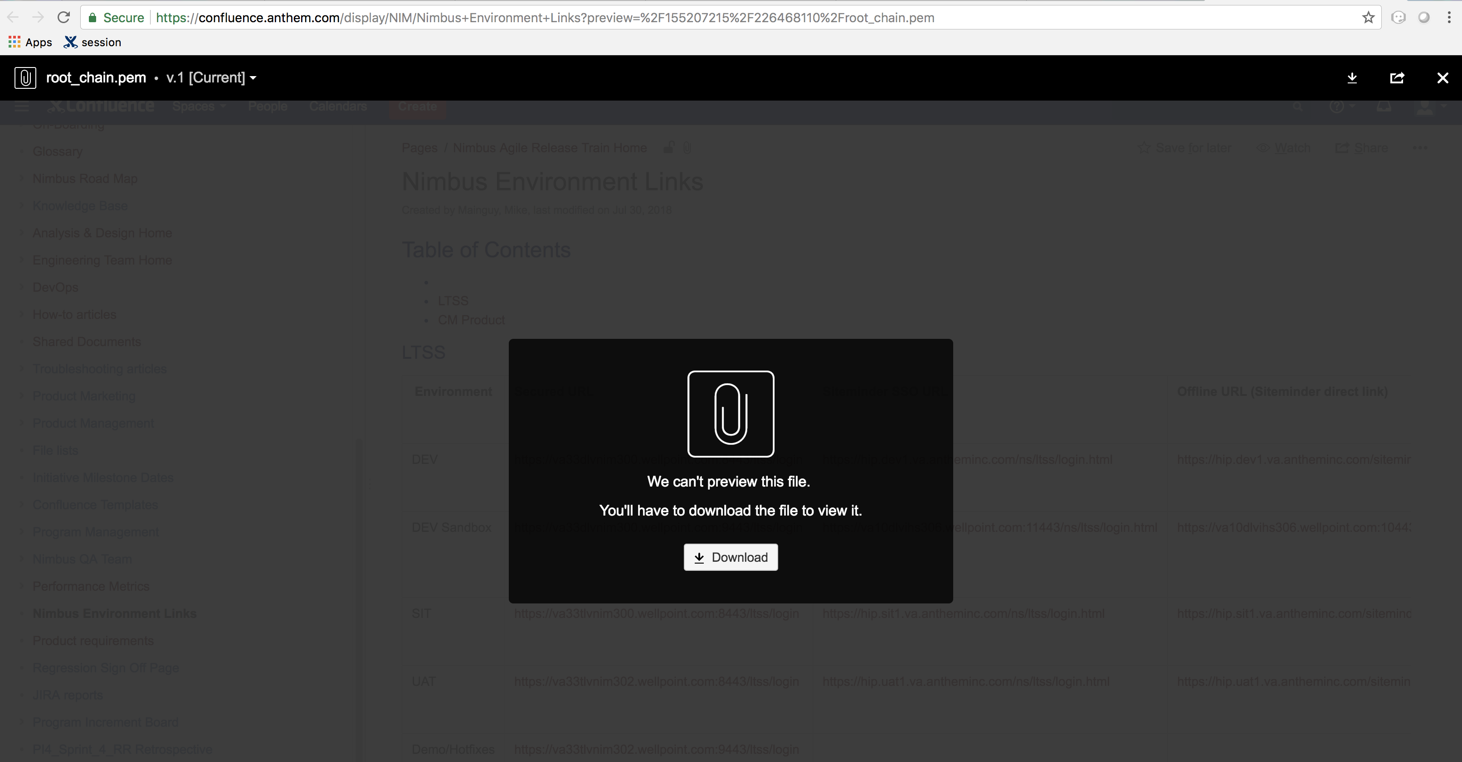Open the Spaces menu in Confluence header
Screen dimensions: 1462x762
point(199,106)
